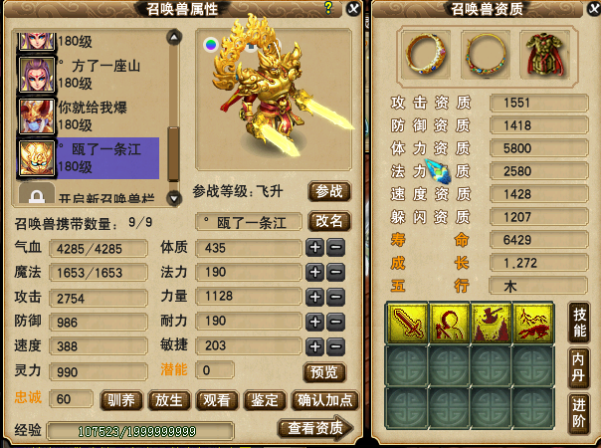601x448 pixels.
Task: Click the pet list scroll down arrow
Action: tap(174, 198)
